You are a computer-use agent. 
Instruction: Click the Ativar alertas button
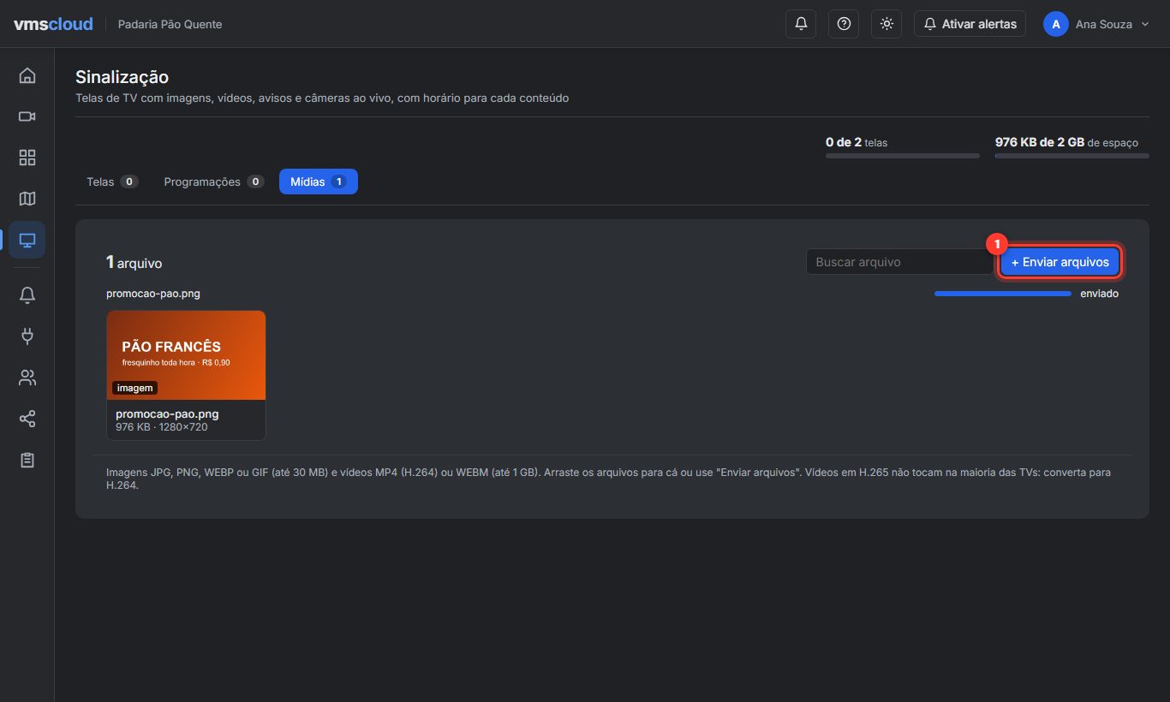coord(970,24)
